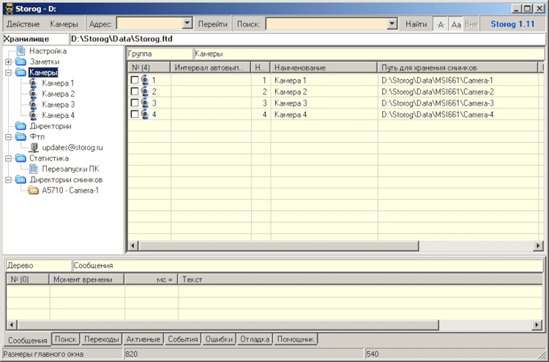Click the A5710 - Camera-1 snapshot folder icon

tap(33, 191)
